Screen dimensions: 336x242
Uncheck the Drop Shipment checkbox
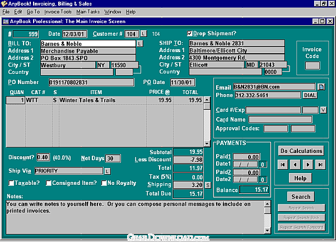point(190,34)
